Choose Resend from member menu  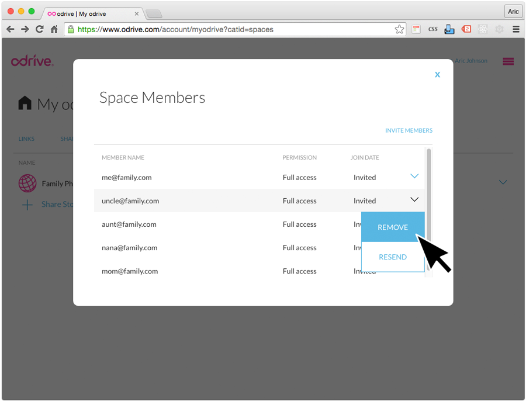393,257
